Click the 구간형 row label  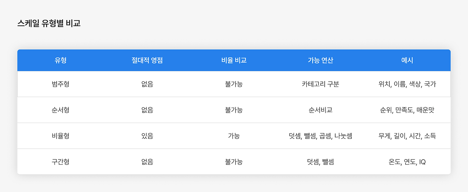click(x=61, y=162)
